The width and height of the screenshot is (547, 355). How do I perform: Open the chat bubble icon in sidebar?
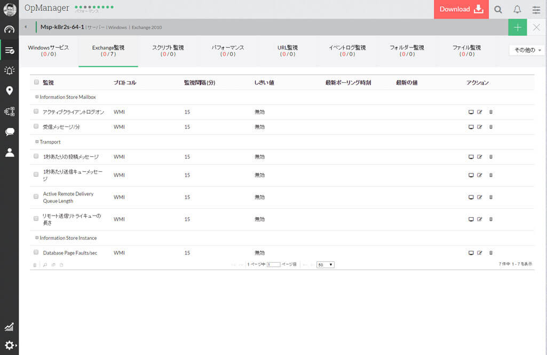coord(9,132)
